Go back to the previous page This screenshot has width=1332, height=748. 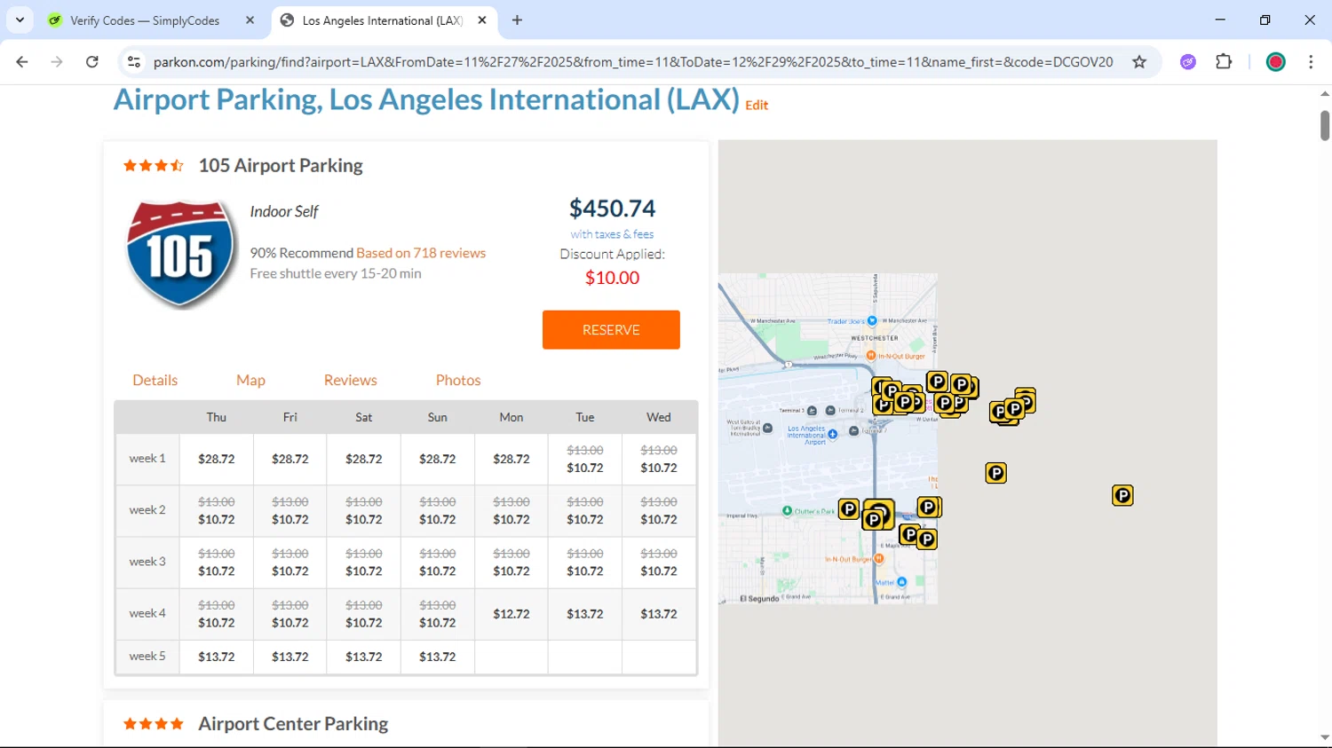point(22,62)
